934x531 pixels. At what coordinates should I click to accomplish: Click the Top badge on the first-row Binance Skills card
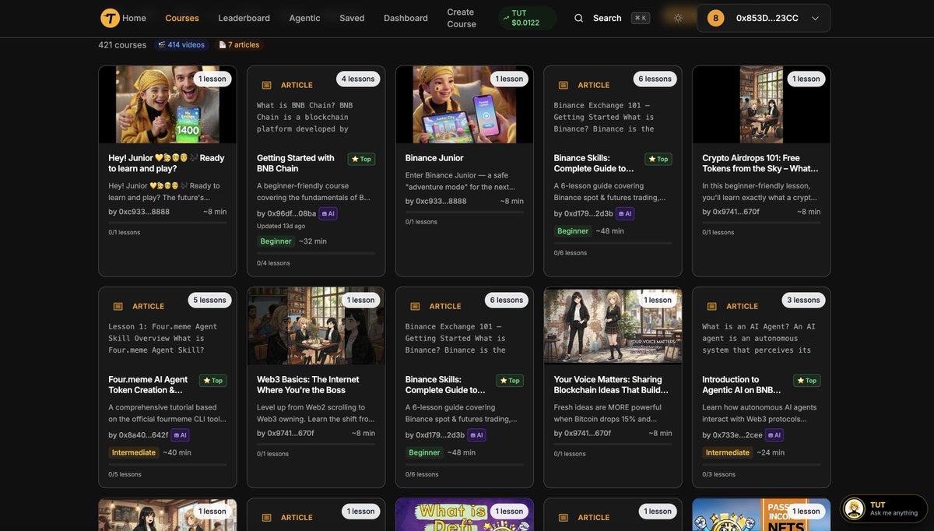[658, 159]
